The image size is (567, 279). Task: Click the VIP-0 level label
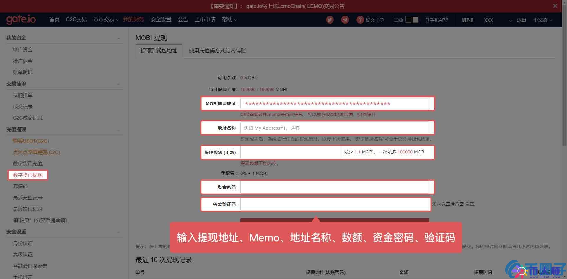point(467,20)
